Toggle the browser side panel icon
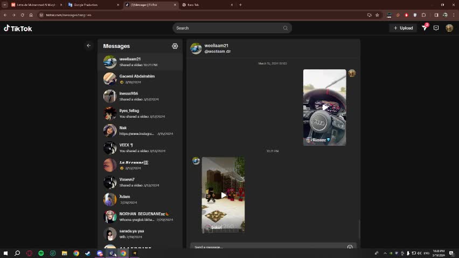This screenshot has width=459, height=258. tap(436, 15)
